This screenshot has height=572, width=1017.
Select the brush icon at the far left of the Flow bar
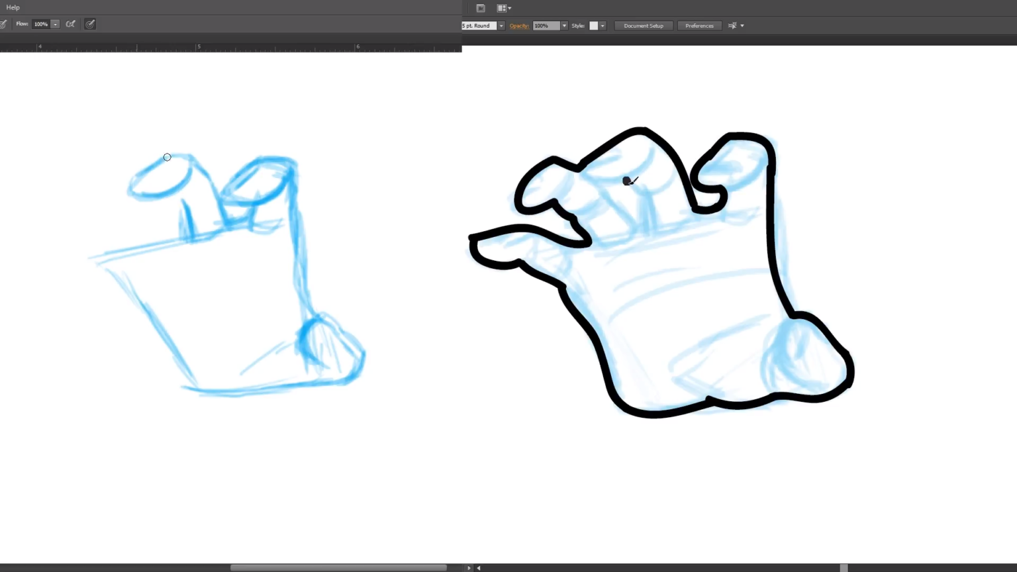[4, 24]
